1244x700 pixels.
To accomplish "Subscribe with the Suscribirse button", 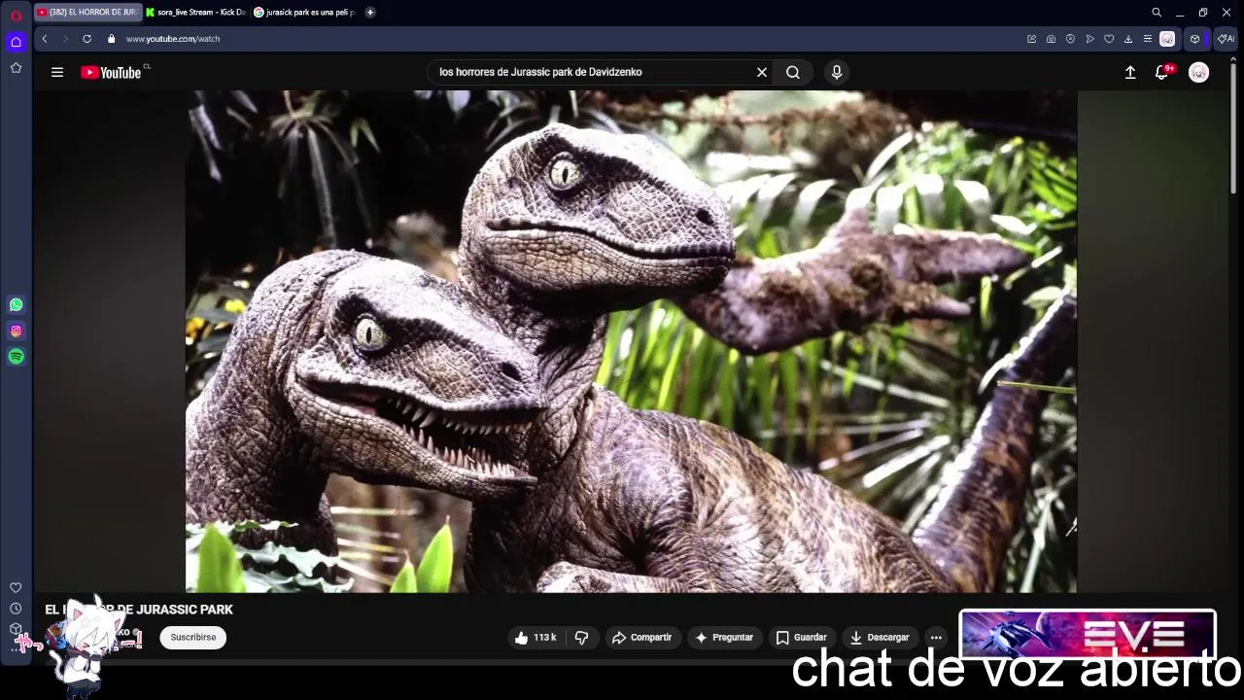I will (193, 638).
